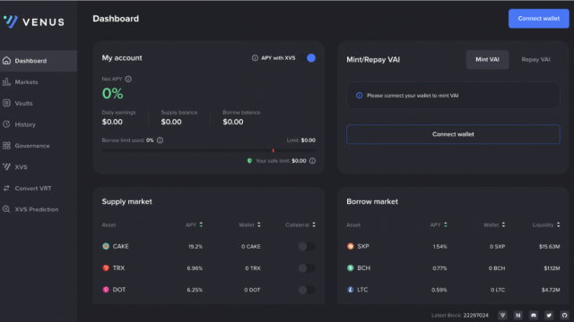The height and width of the screenshot is (322, 574).
Task: Enable collateral toggle for DOT
Action: tap(307, 290)
